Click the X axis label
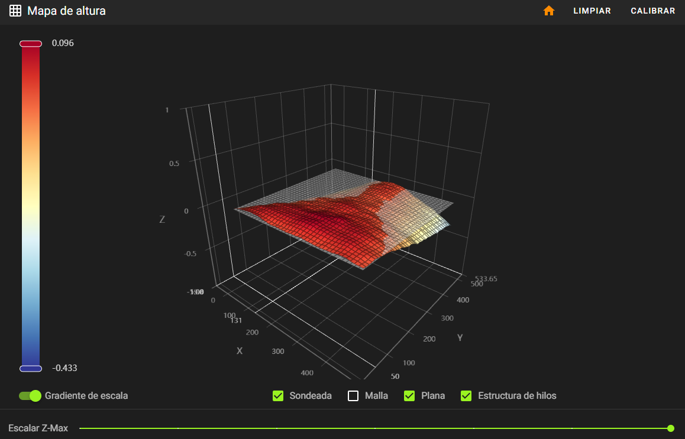The height and width of the screenshot is (439, 685). click(x=240, y=351)
